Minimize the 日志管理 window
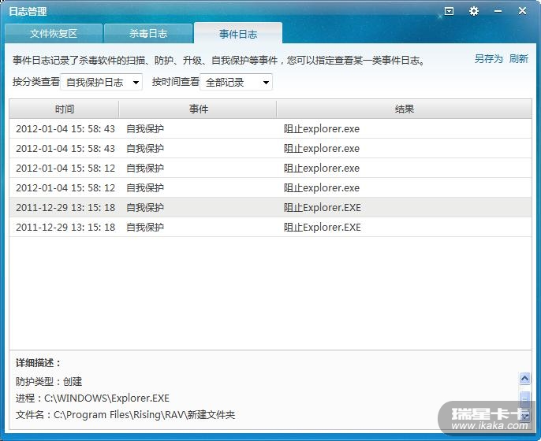Viewport: 541px width, 441px height. [498, 11]
